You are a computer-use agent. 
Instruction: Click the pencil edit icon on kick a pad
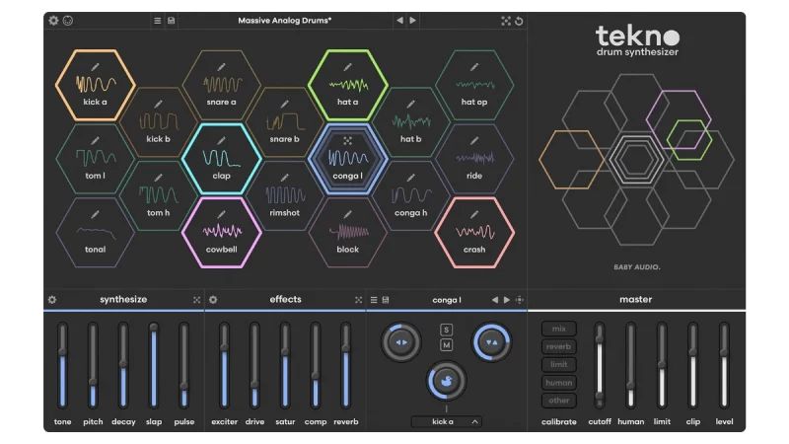tap(95, 66)
